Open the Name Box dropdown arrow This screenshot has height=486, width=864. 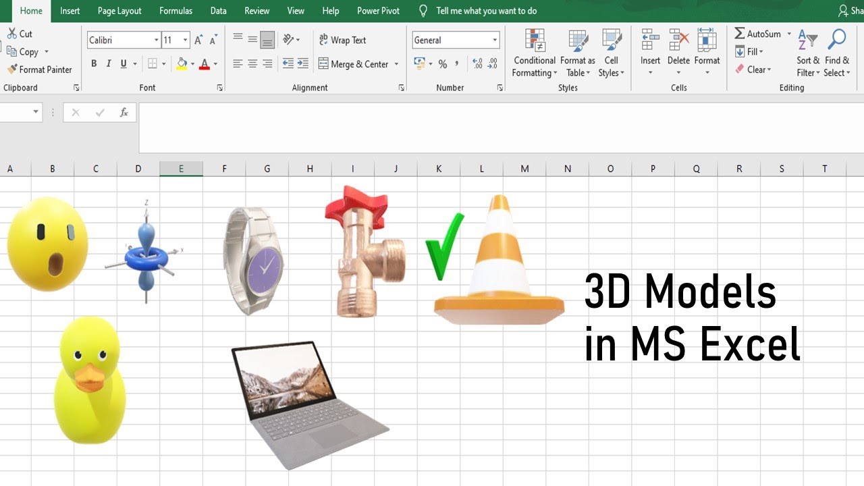36,112
